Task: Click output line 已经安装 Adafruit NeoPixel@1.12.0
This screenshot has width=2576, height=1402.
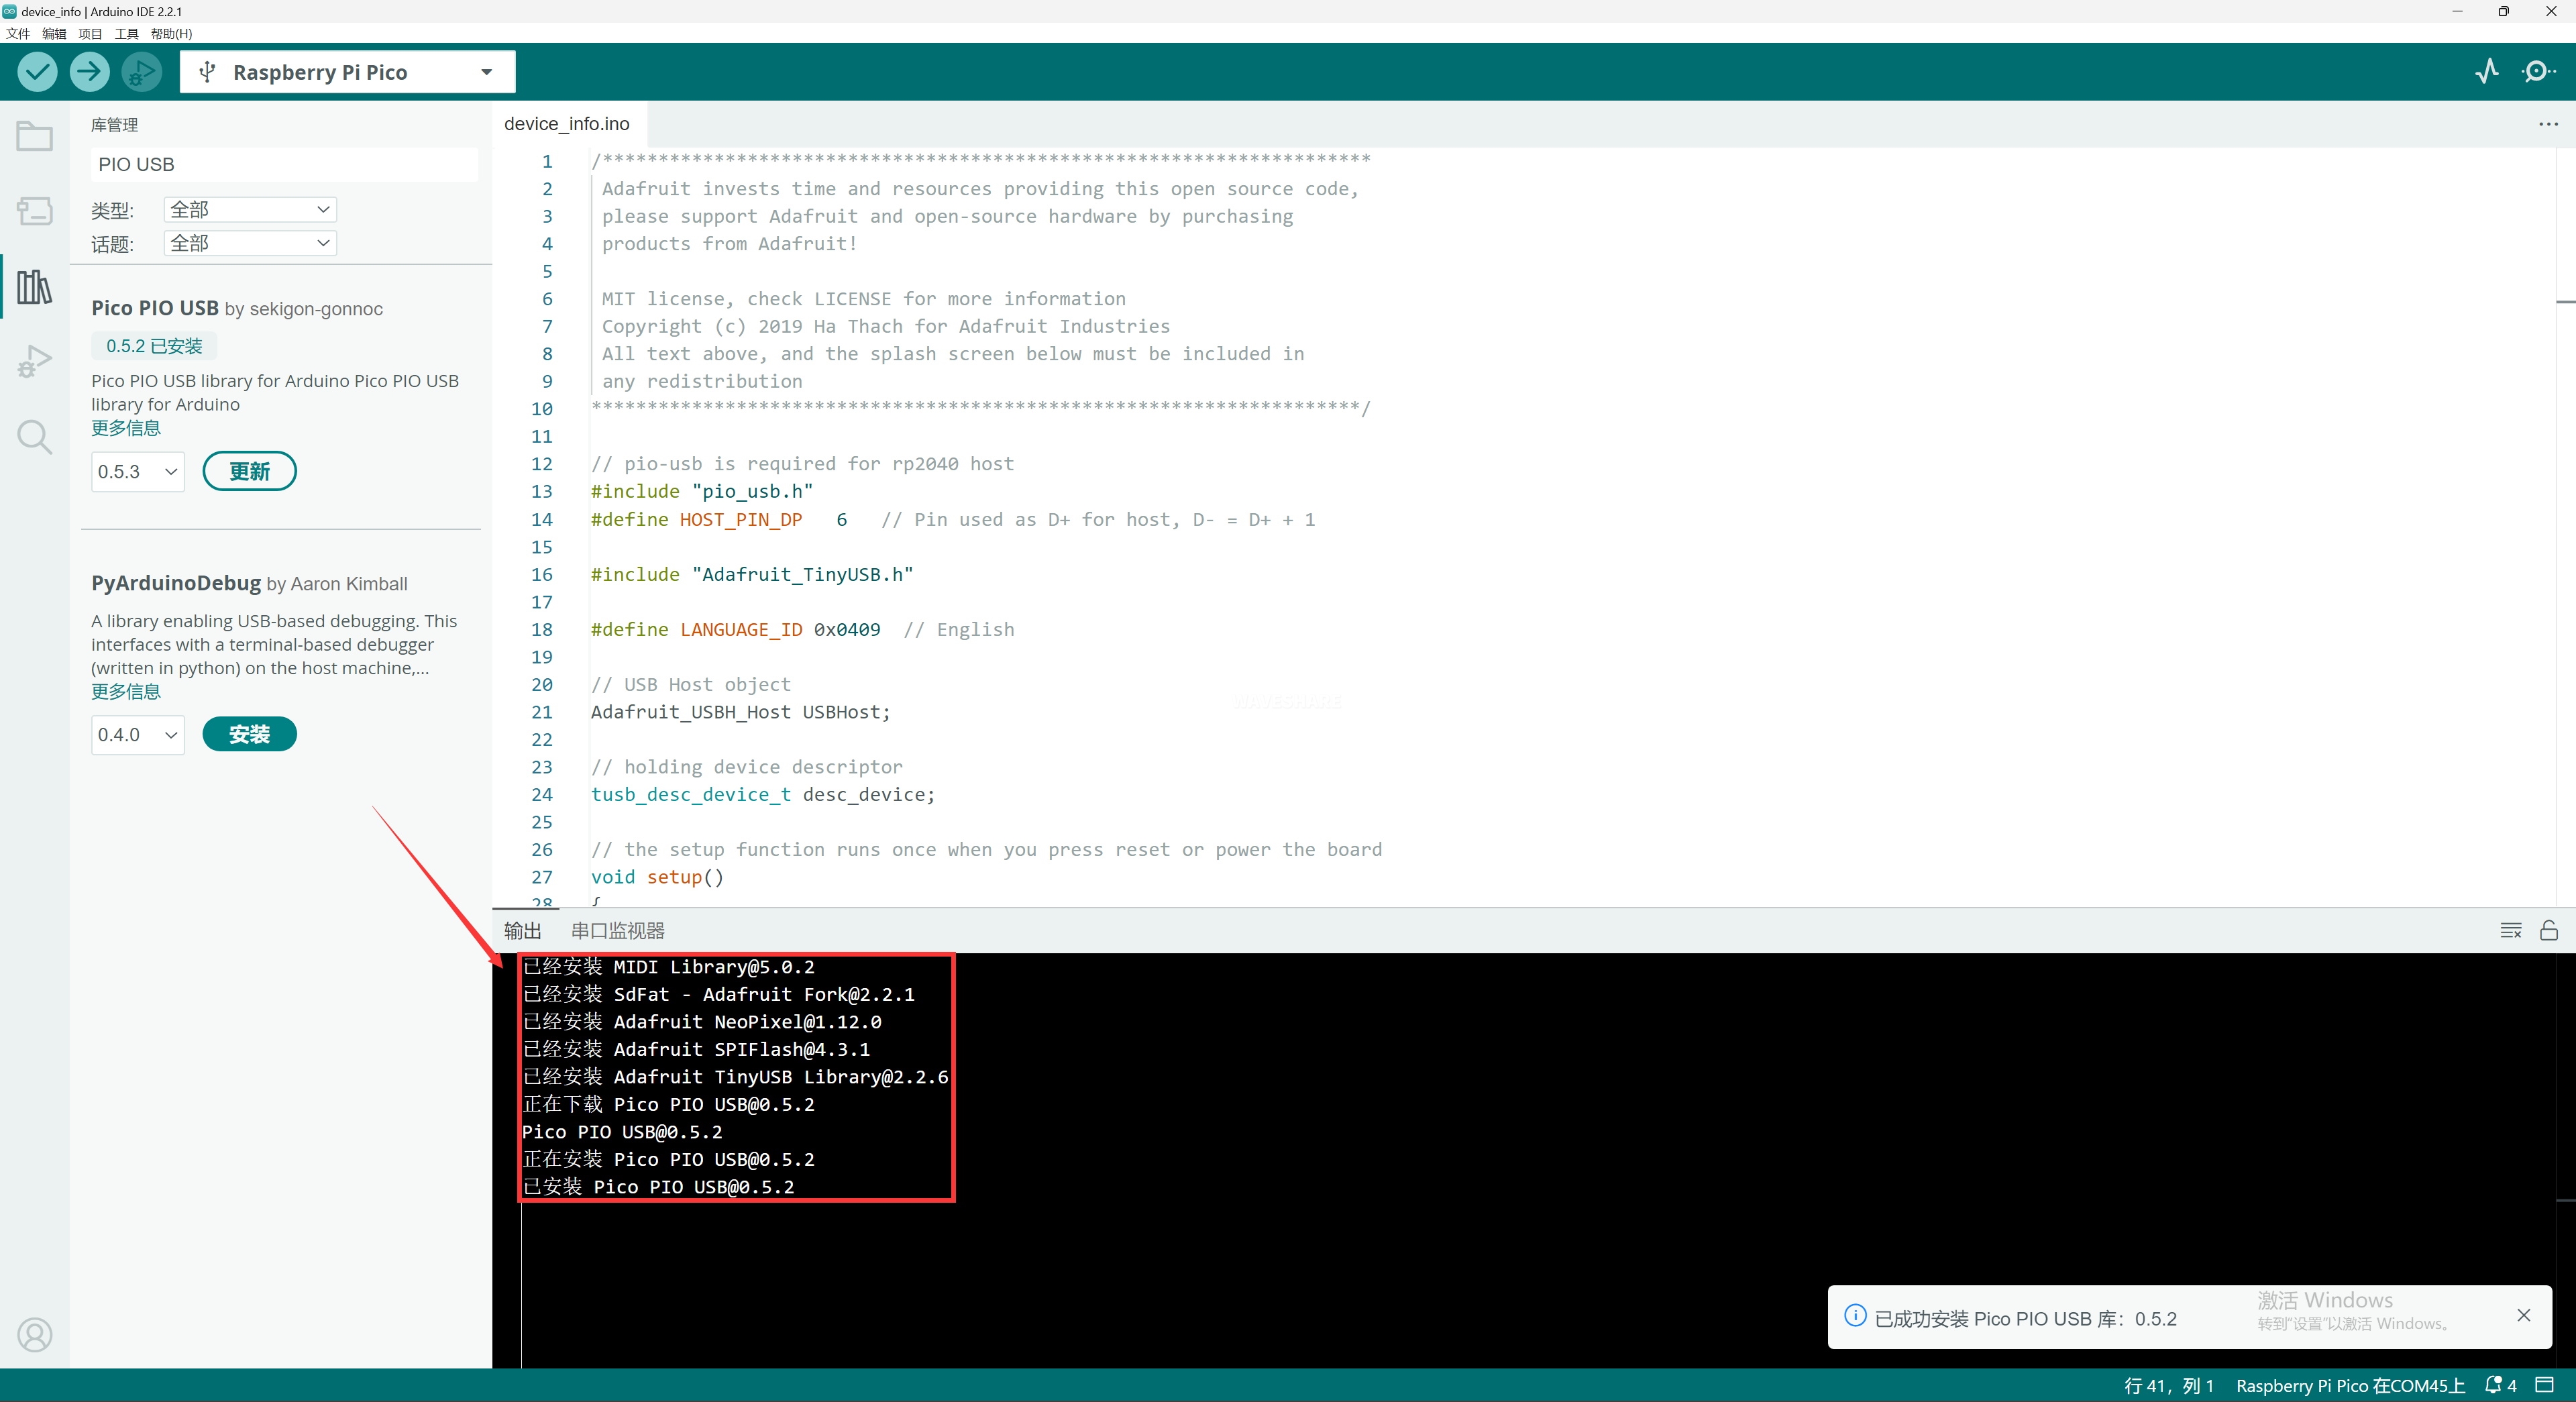Action: 702,1022
